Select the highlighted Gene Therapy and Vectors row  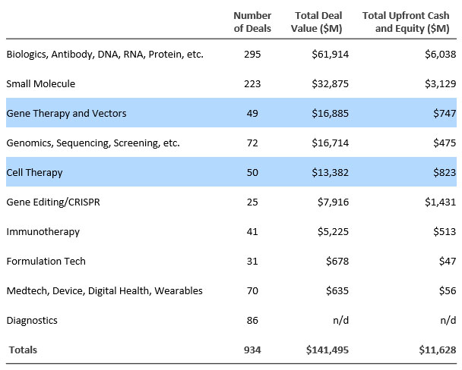66,114
